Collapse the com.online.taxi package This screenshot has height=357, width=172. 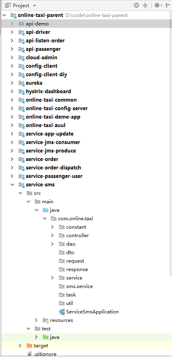tap(44, 219)
